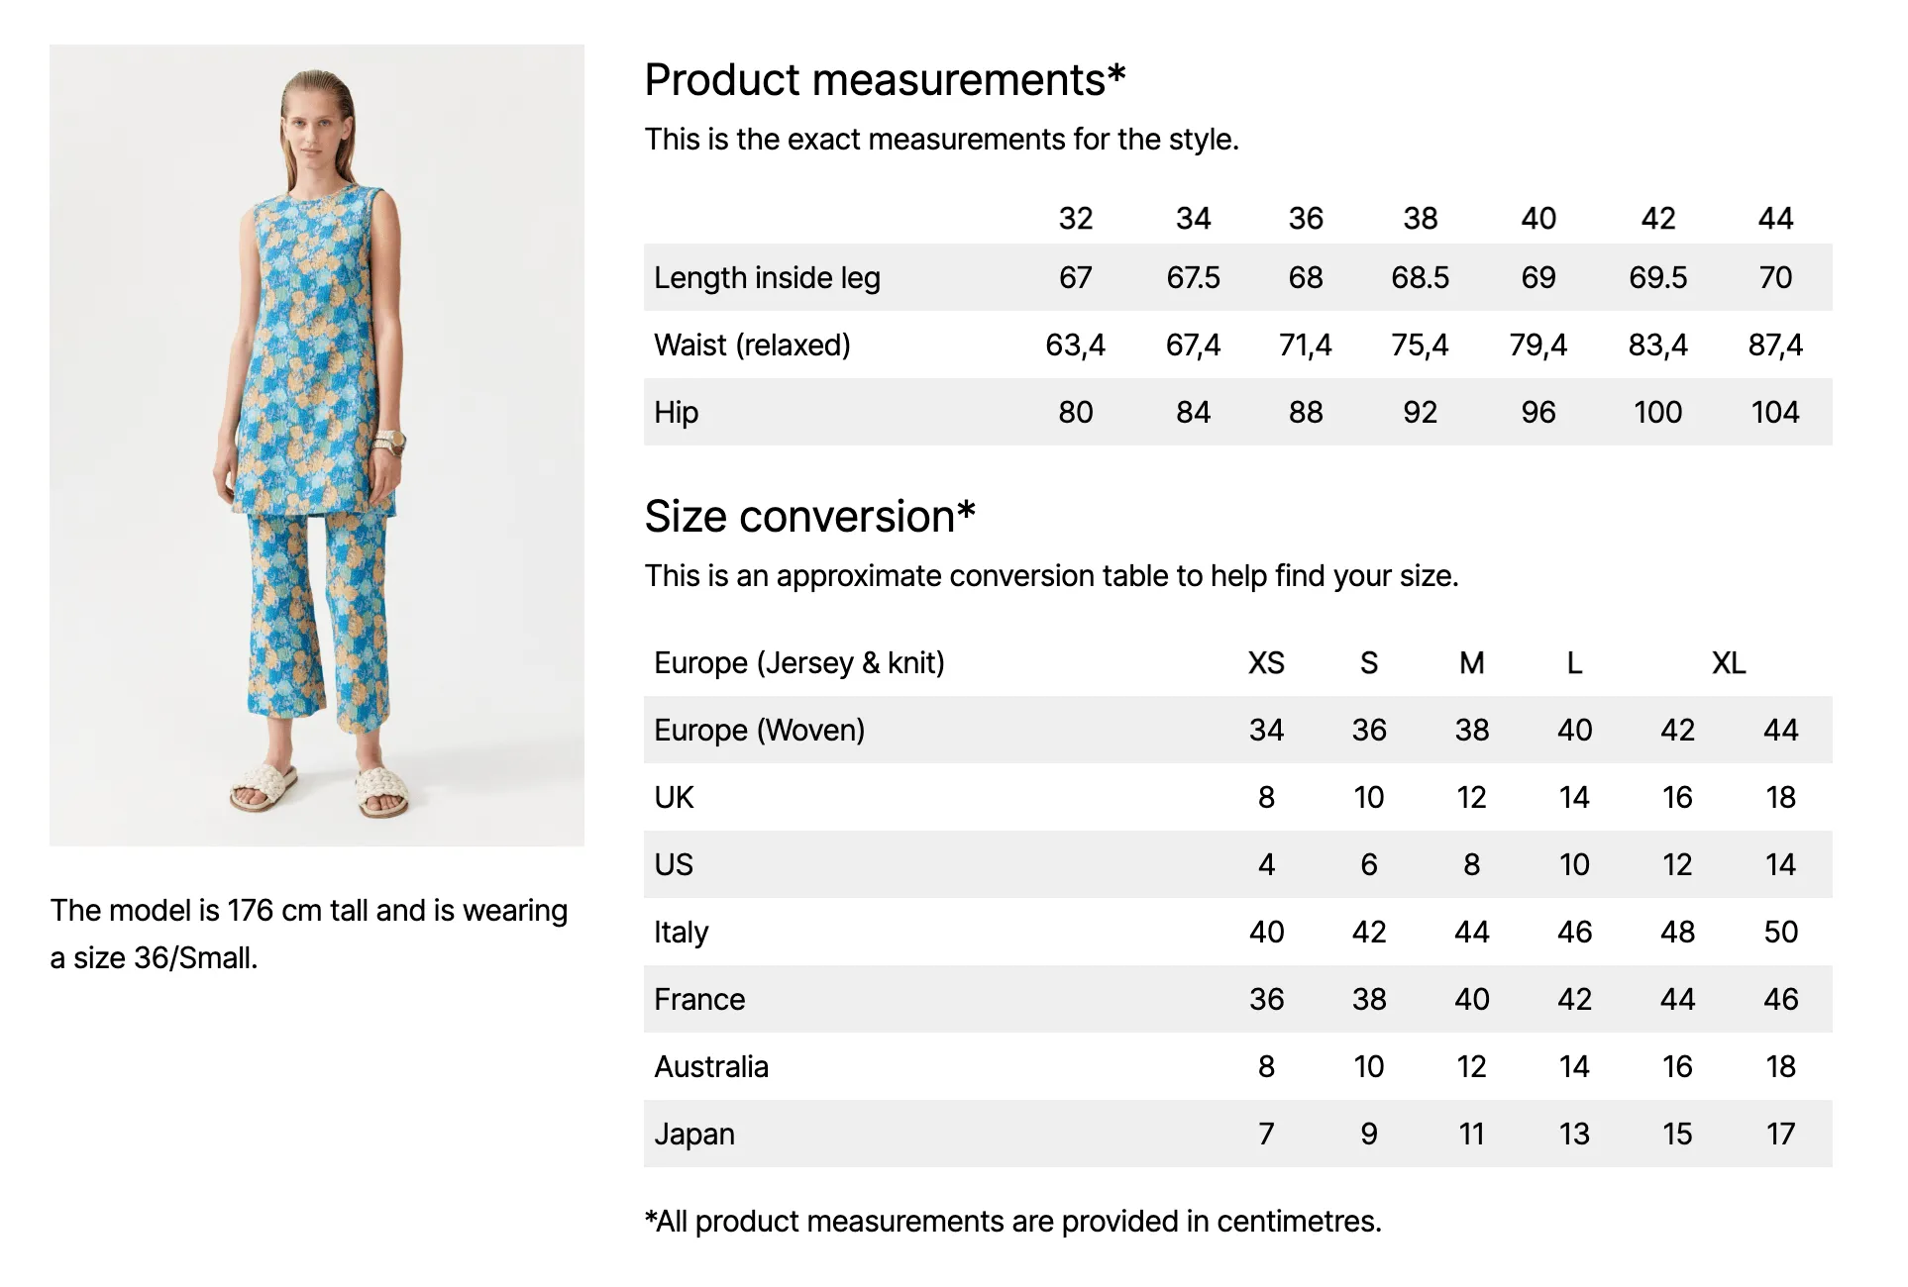The image size is (1908, 1287).
Task: Select the Europe (Woven) row label
Action: [759, 731]
